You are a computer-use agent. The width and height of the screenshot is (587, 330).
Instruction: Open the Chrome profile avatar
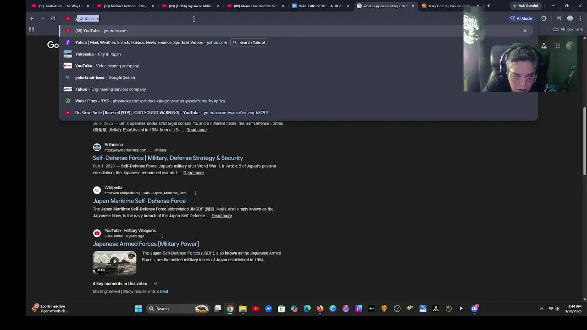click(x=570, y=18)
